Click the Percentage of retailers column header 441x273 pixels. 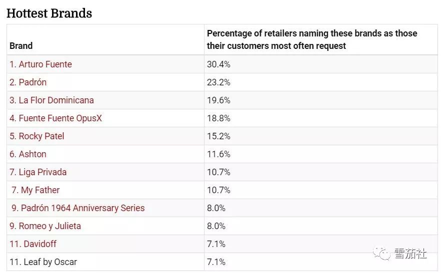[x=312, y=39]
